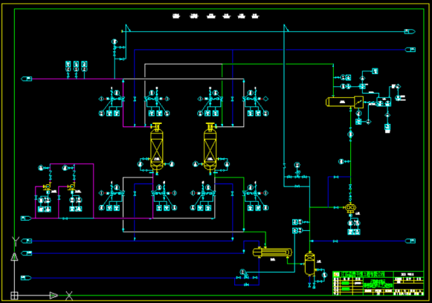Screen dimensions: 432x303
Task: Click the UCS X-axis arrowhead
Action: click(x=54, y=296)
